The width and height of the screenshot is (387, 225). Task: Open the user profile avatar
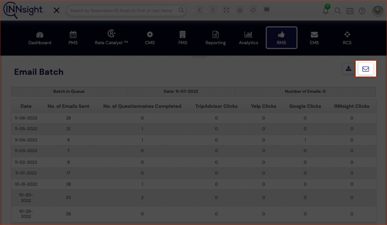click(377, 11)
